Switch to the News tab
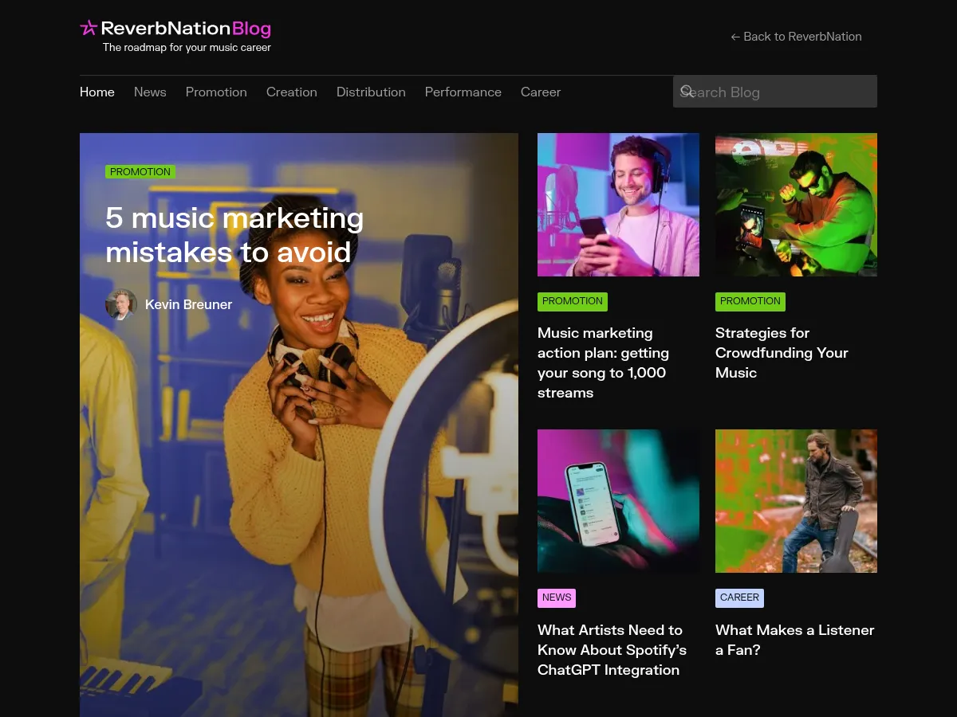This screenshot has width=957, height=717. (x=150, y=92)
